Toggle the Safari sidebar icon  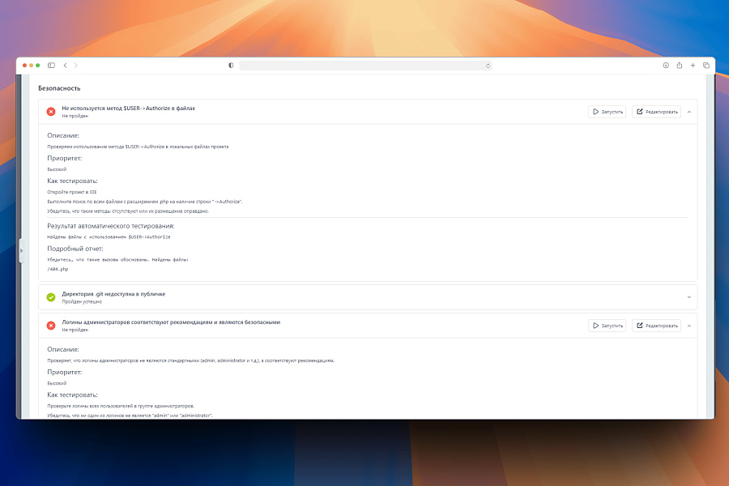coord(51,66)
